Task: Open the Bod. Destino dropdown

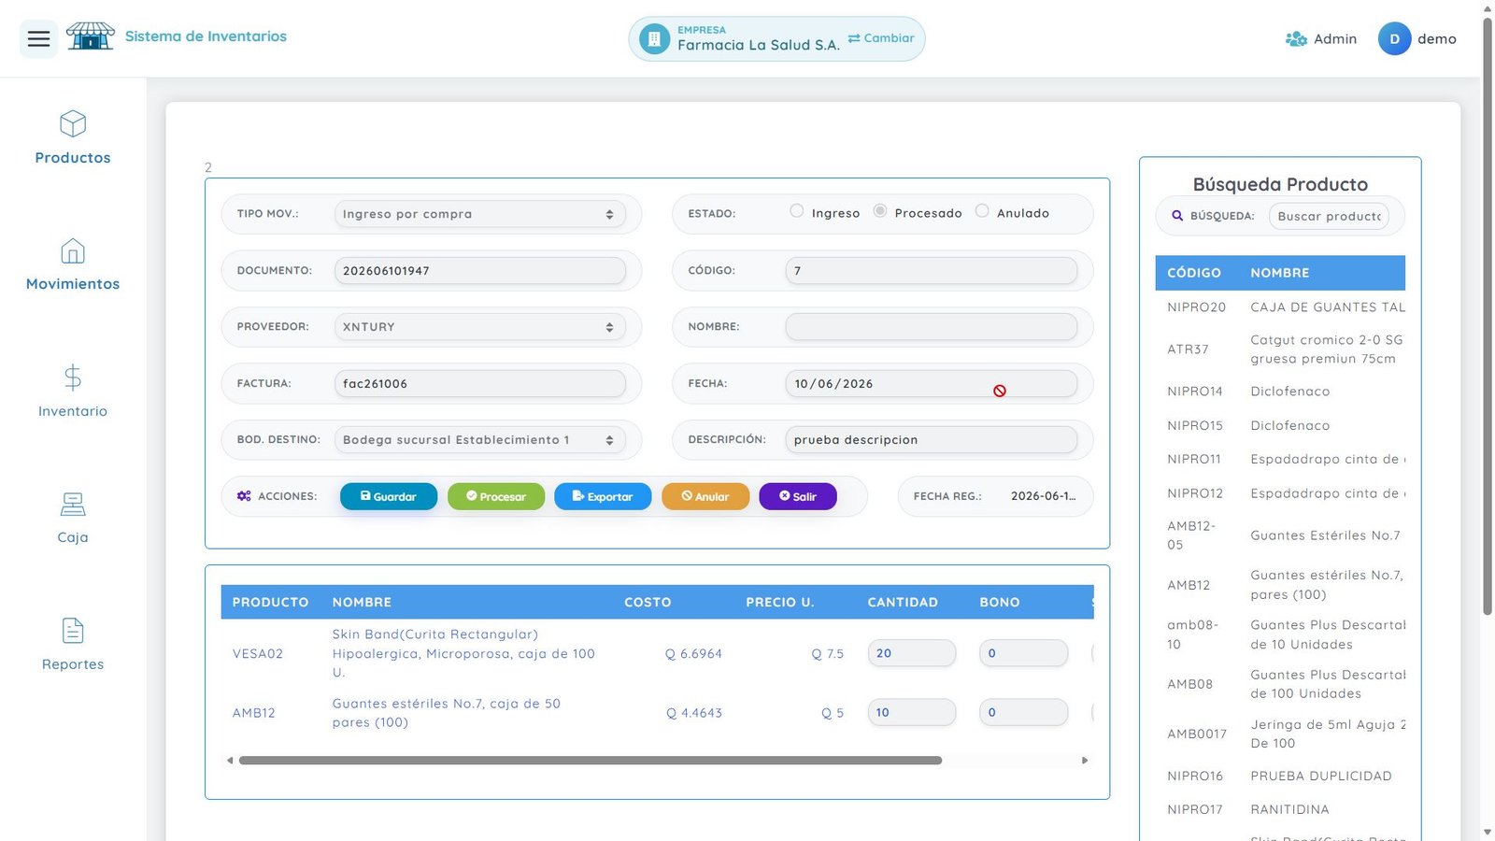Action: pos(480,440)
